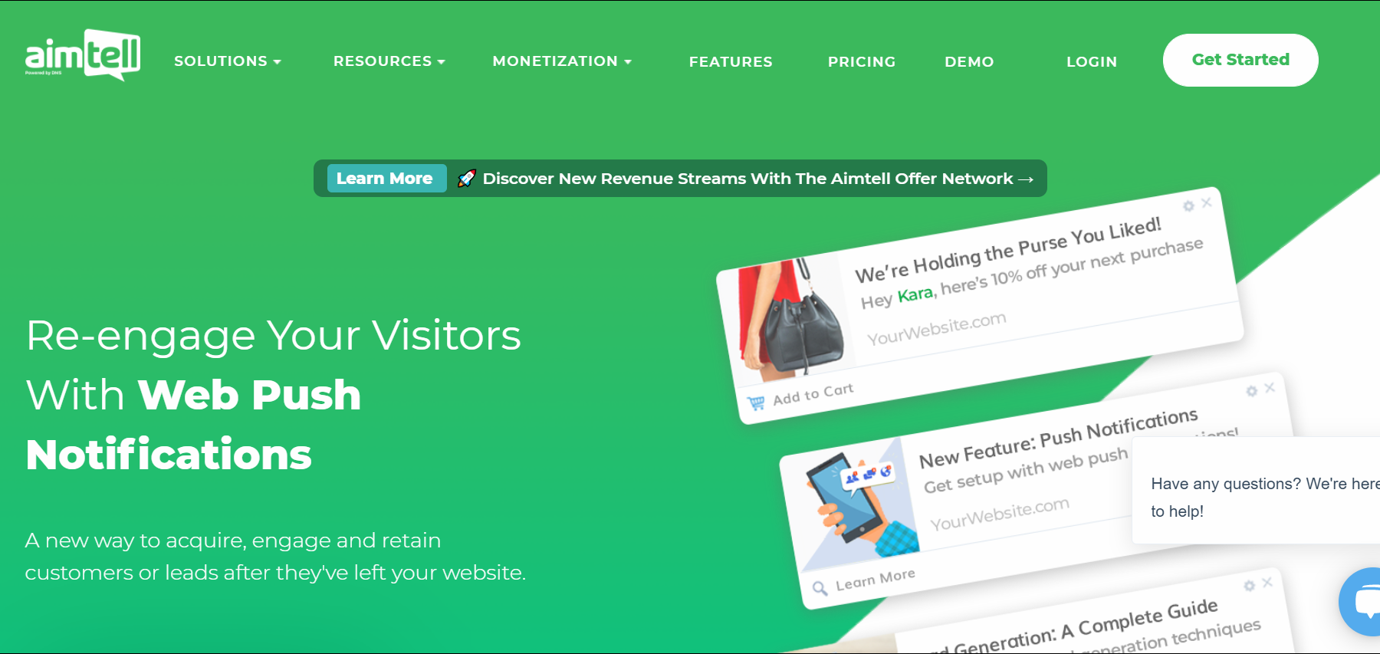Click the Get Started button
1380x654 pixels.
pyautogui.click(x=1240, y=60)
